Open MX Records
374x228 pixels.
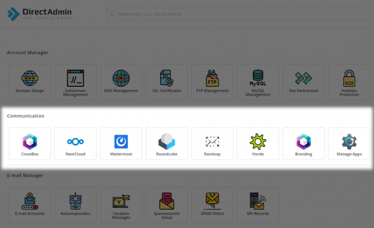point(258,205)
